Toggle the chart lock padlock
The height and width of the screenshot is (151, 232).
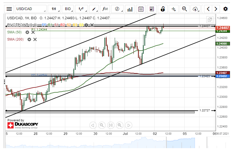point(163,9)
